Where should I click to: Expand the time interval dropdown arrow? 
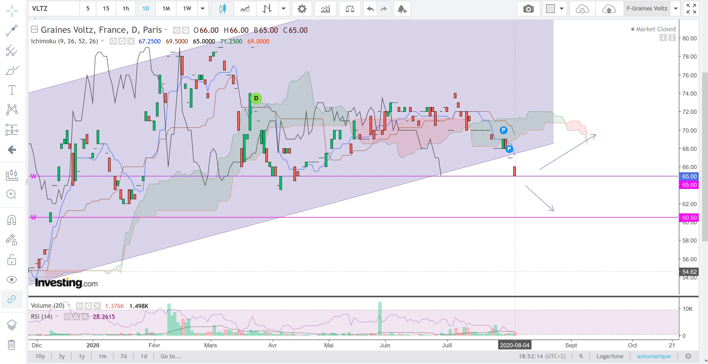click(203, 9)
